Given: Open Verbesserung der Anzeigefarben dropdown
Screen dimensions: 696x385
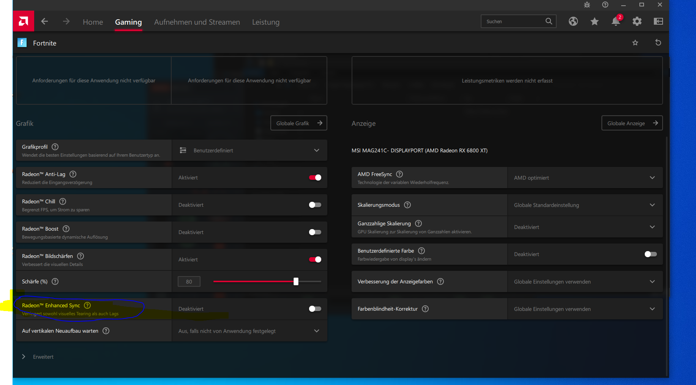Looking at the screenshot, I should pyautogui.click(x=585, y=281).
